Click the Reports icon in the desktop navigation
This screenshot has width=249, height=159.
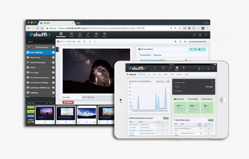pos(96,35)
